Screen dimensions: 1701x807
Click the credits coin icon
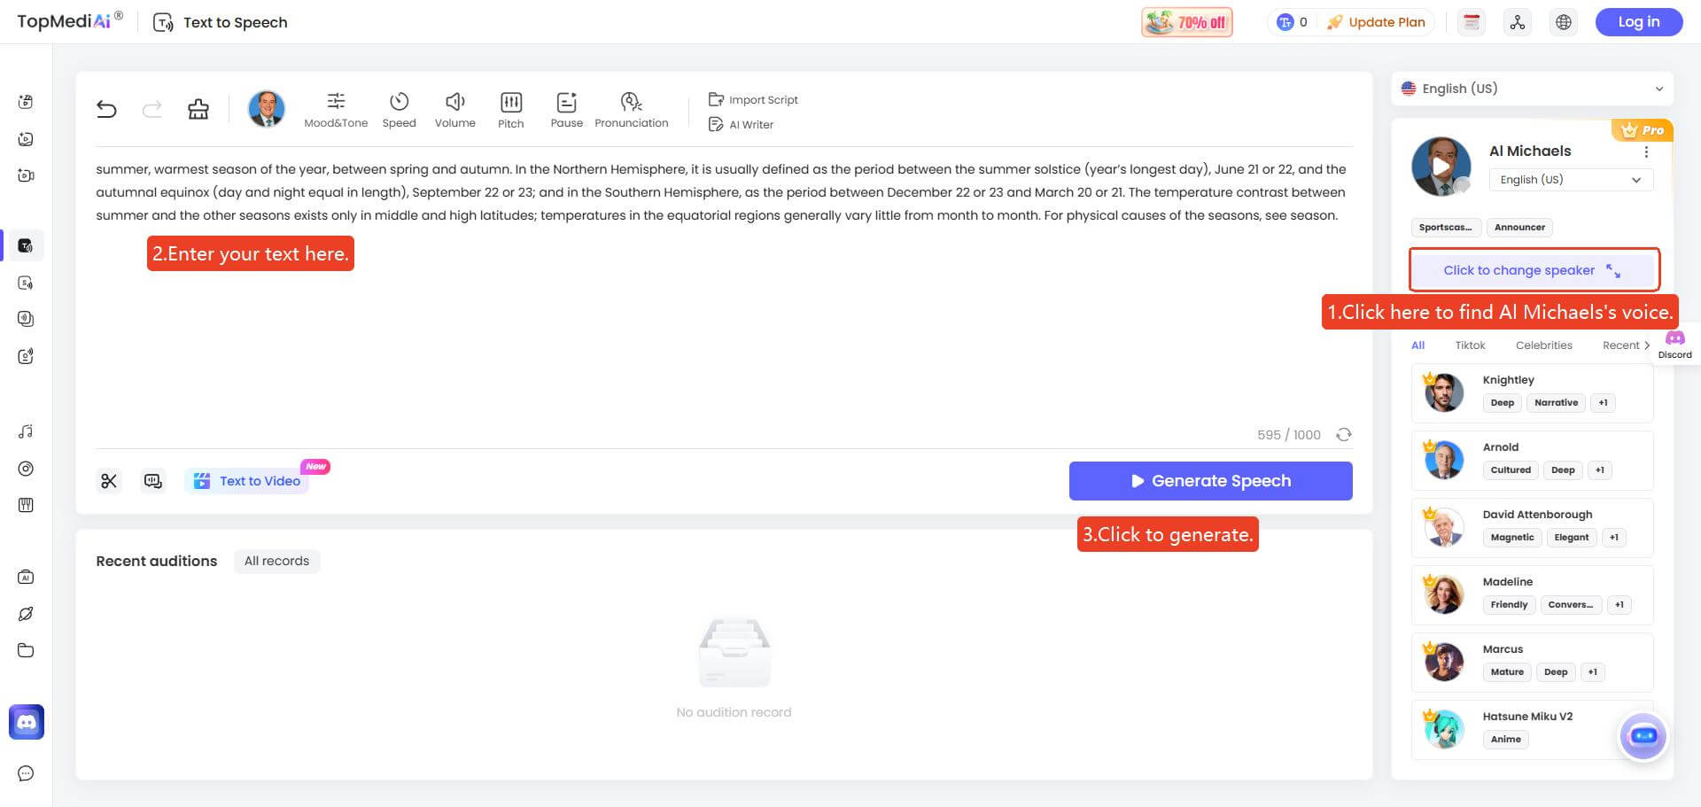point(1285,22)
